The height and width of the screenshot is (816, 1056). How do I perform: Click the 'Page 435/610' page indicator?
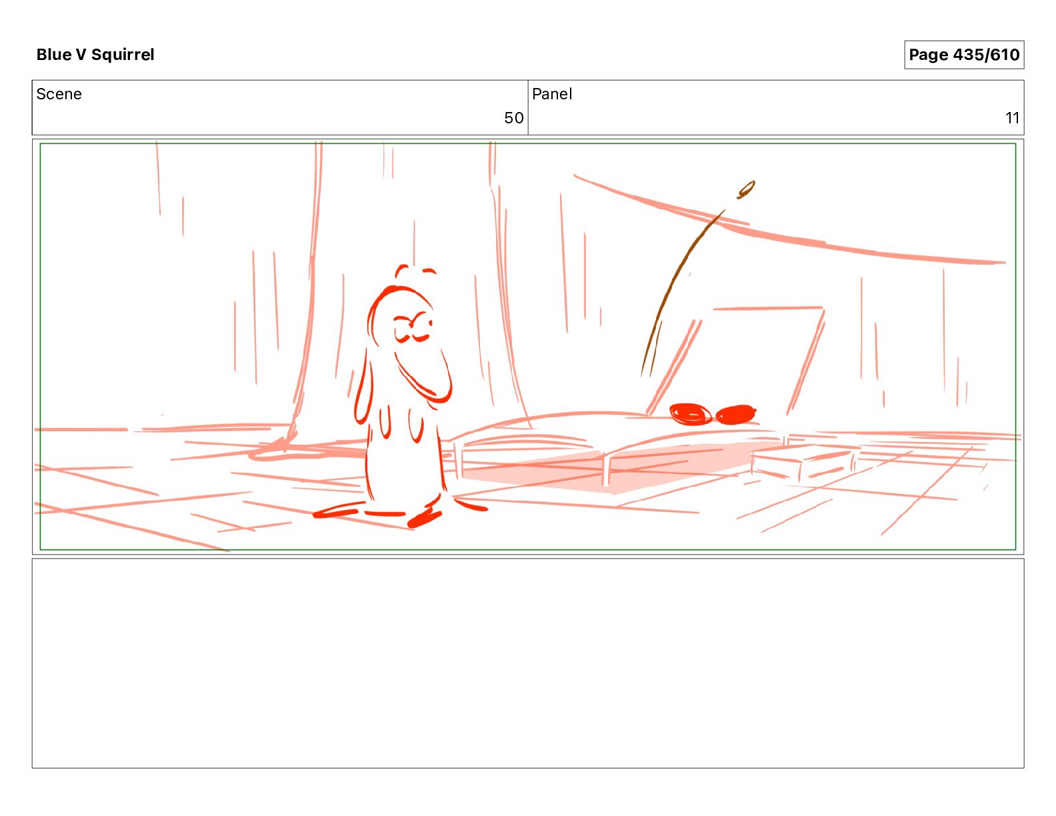click(x=963, y=55)
